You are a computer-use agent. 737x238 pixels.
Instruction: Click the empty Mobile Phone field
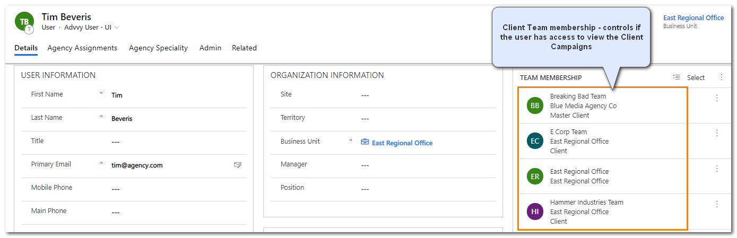[x=175, y=189]
